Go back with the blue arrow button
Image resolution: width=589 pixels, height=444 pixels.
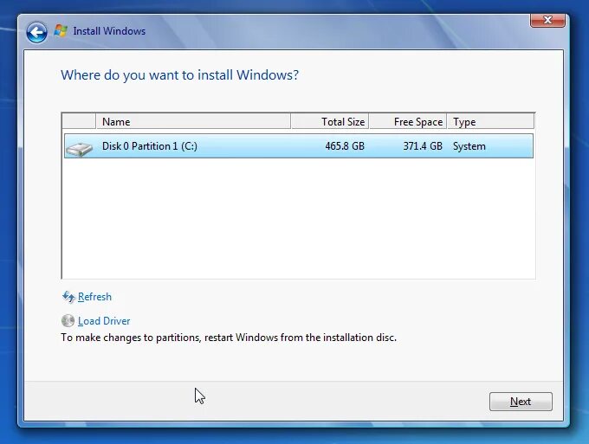(x=36, y=33)
